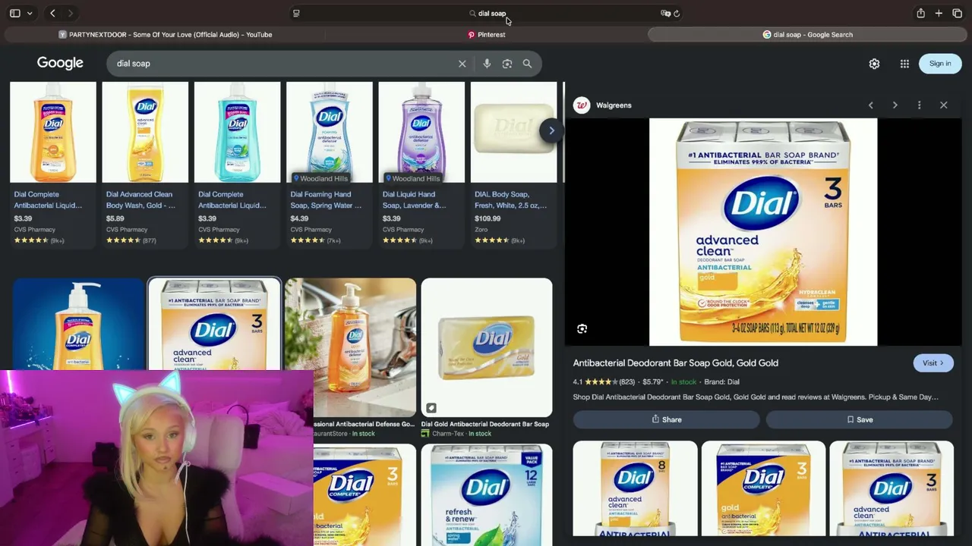Open the Dial Advanced Clean Body Wash product
Viewport: 972px width, 546px height.
(145, 164)
